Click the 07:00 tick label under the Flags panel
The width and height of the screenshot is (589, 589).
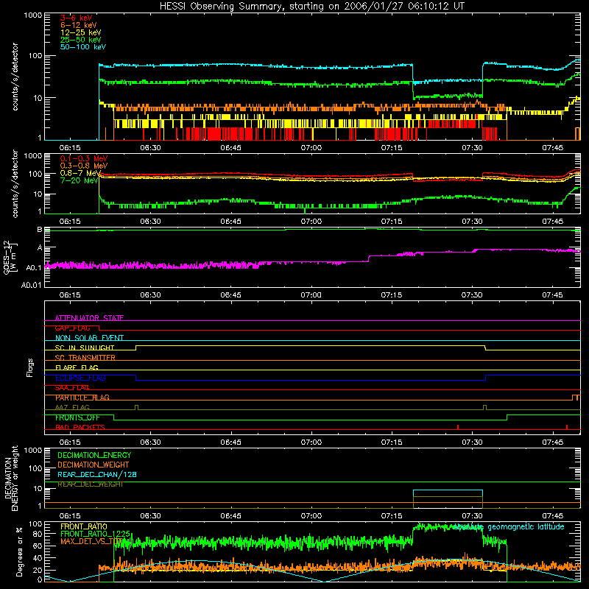tap(311, 442)
